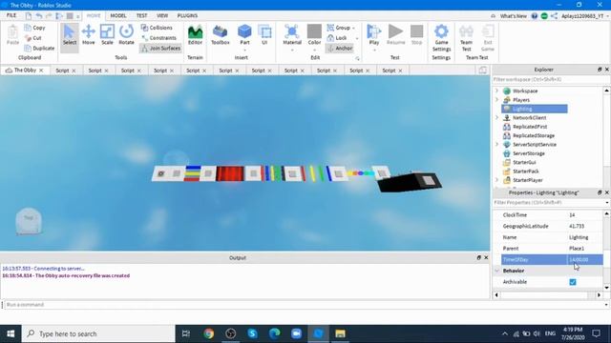Screen dimensions: 611x343
Task: Activate the Rotate tool
Action: (126, 35)
